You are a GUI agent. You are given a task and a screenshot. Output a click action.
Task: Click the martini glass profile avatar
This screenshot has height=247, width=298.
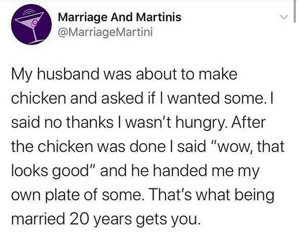point(29,27)
